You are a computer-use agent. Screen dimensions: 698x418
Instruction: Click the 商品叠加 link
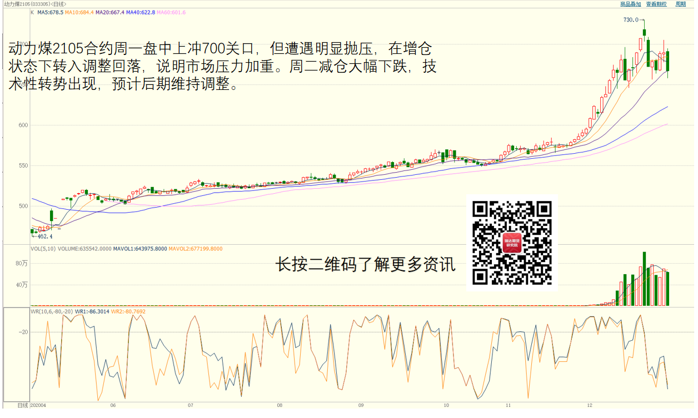[630, 4]
